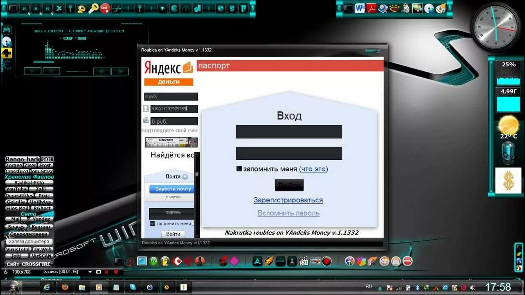Open the Depositfiles shortcut button
The width and height of the screenshot is (525, 295).
tap(20, 195)
